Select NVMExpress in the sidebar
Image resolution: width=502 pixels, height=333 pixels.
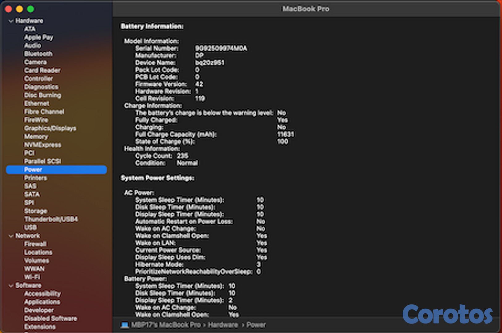point(43,145)
